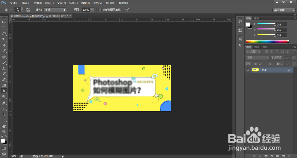Select the Path Selection tool
The width and height of the screenshot is (297, 158).
[x=4, y=114]
